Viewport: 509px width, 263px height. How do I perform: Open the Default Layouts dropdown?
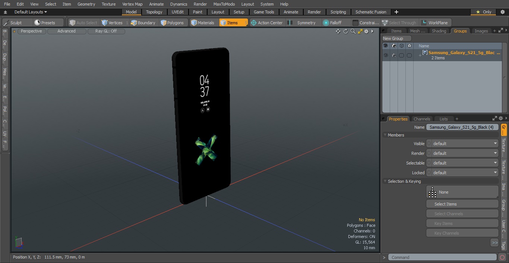tap(31, 12)
